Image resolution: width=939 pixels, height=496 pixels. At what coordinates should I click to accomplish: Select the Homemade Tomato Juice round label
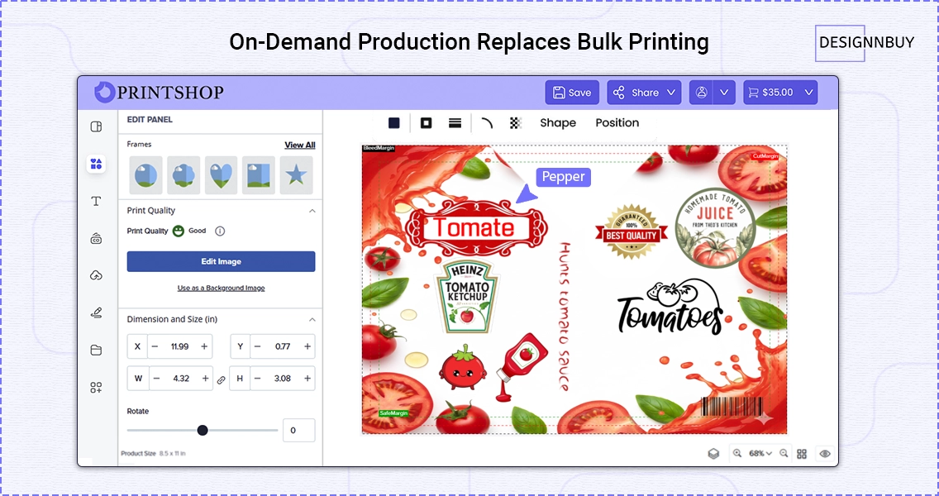[715, 227]
